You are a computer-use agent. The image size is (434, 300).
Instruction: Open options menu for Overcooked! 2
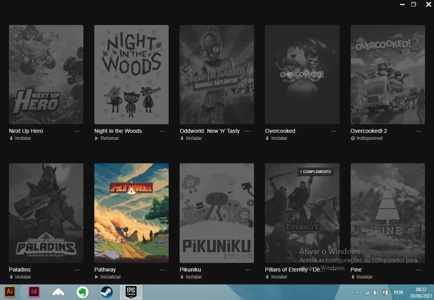(418, 131)
